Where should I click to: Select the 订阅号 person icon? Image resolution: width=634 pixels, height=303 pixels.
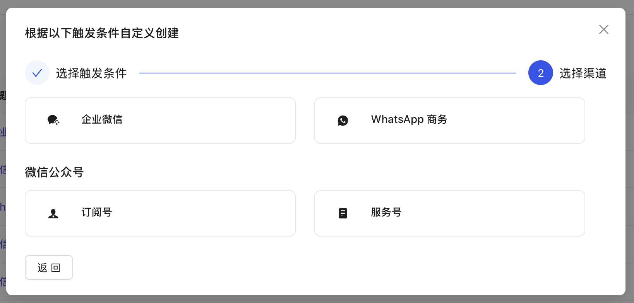click(53, 213)
